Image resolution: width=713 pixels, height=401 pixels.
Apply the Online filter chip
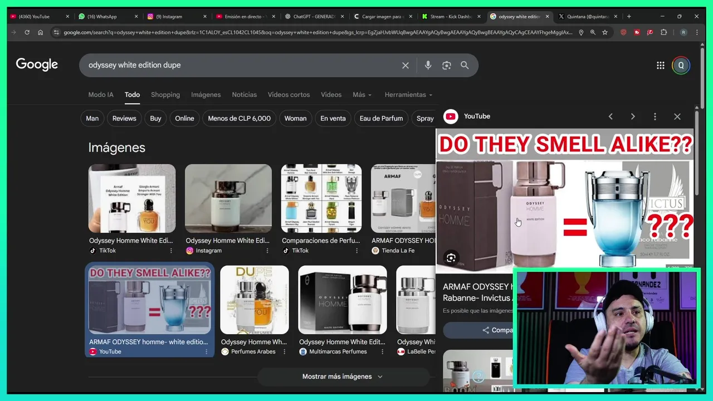pyautogui.click(x=184, y=118)
